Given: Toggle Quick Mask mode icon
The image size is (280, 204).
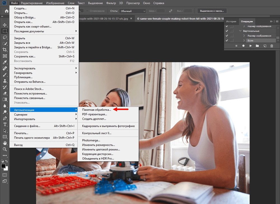Looking at the screenshot, I should pyautogui.click(x=5, y=175).
